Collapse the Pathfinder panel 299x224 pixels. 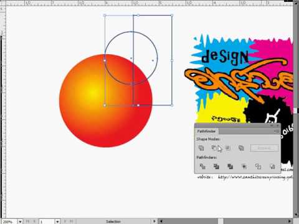[272, 125]
